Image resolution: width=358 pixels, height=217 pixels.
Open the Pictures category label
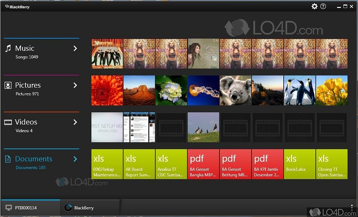(28, 85)
